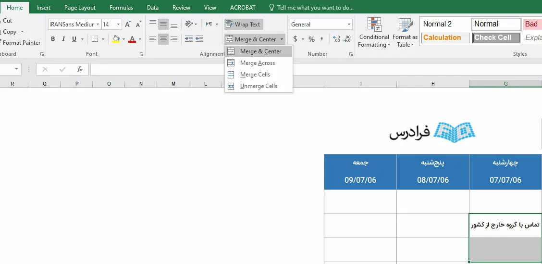Choose Unmerge Cells option
The image size is (542, 264).
tap(259, 86)
